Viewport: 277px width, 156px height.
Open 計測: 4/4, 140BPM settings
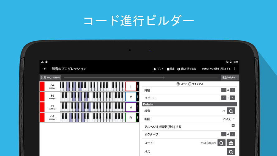(x=50, y=77)
